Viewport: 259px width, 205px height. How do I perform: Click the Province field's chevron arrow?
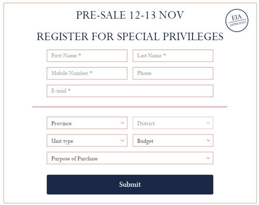[122, 123]
